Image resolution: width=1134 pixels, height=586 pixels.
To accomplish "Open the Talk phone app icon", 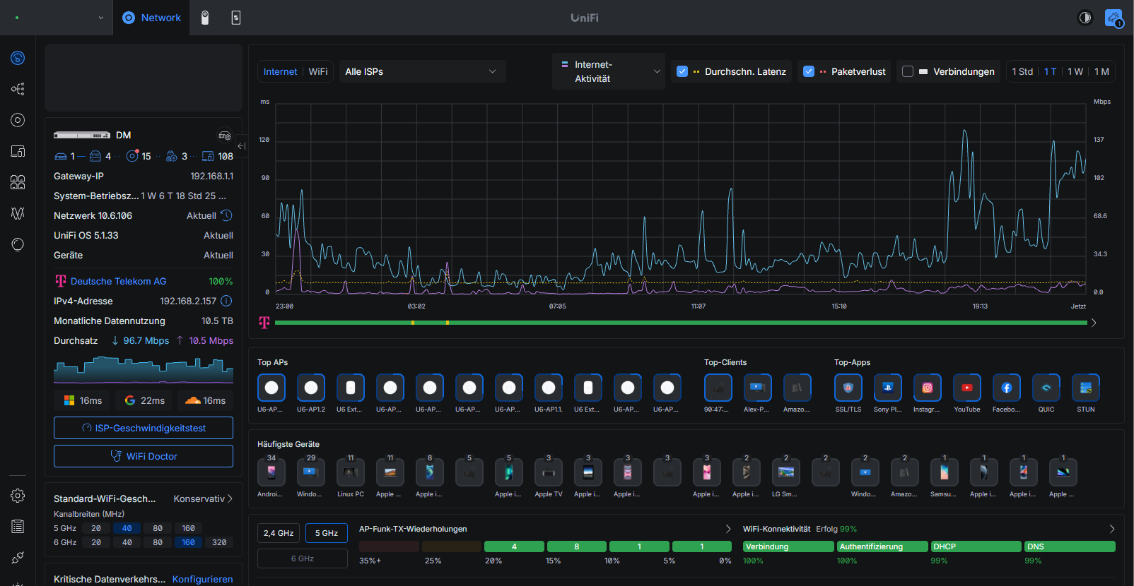I will tap(236, 18).
